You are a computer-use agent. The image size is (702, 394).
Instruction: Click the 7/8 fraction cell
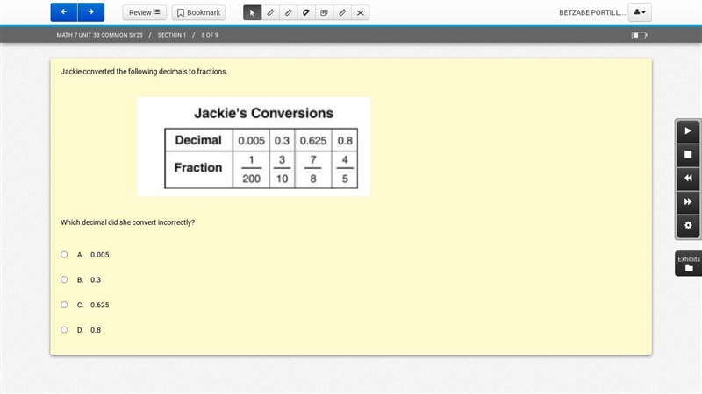pos(313,169)
